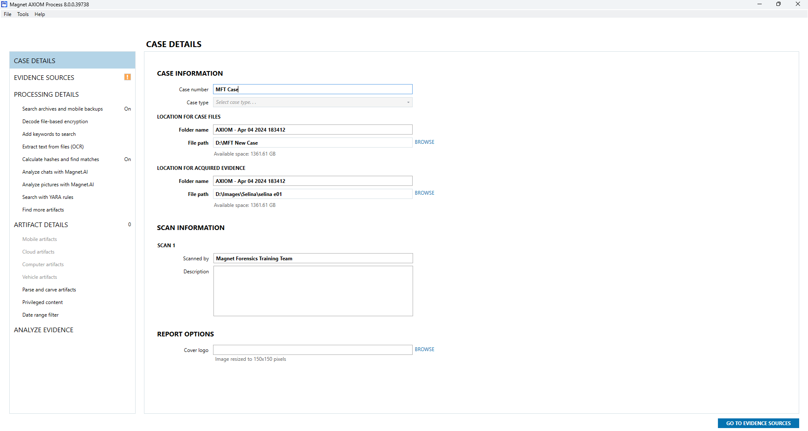The height and width of the screenshot is (431, 808).
Task: Browse for acquired evidence file path
Action: point(424,193)
